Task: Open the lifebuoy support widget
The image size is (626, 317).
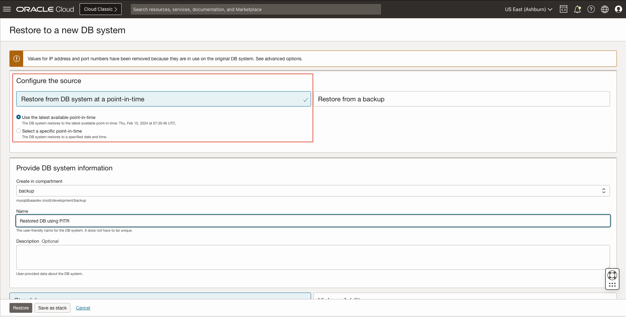Action: tap(612, 275)
